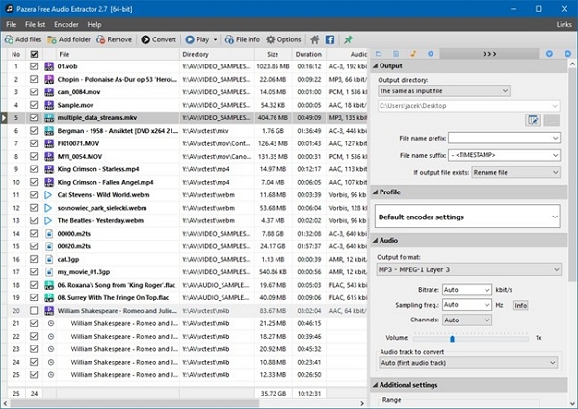Click the Volume slider handle
The width and height of the screenshot is (578, 409).
tap(452, 339)
